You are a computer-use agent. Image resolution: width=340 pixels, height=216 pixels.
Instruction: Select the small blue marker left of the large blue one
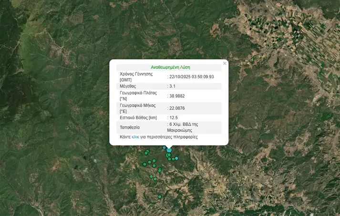[165, 148]
